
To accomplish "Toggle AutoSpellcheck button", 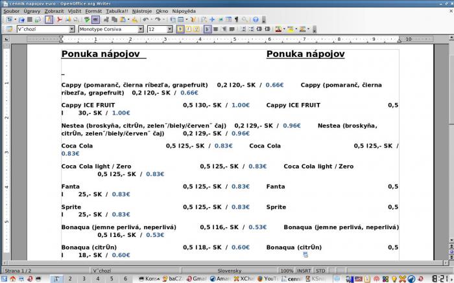I will 95,19.
